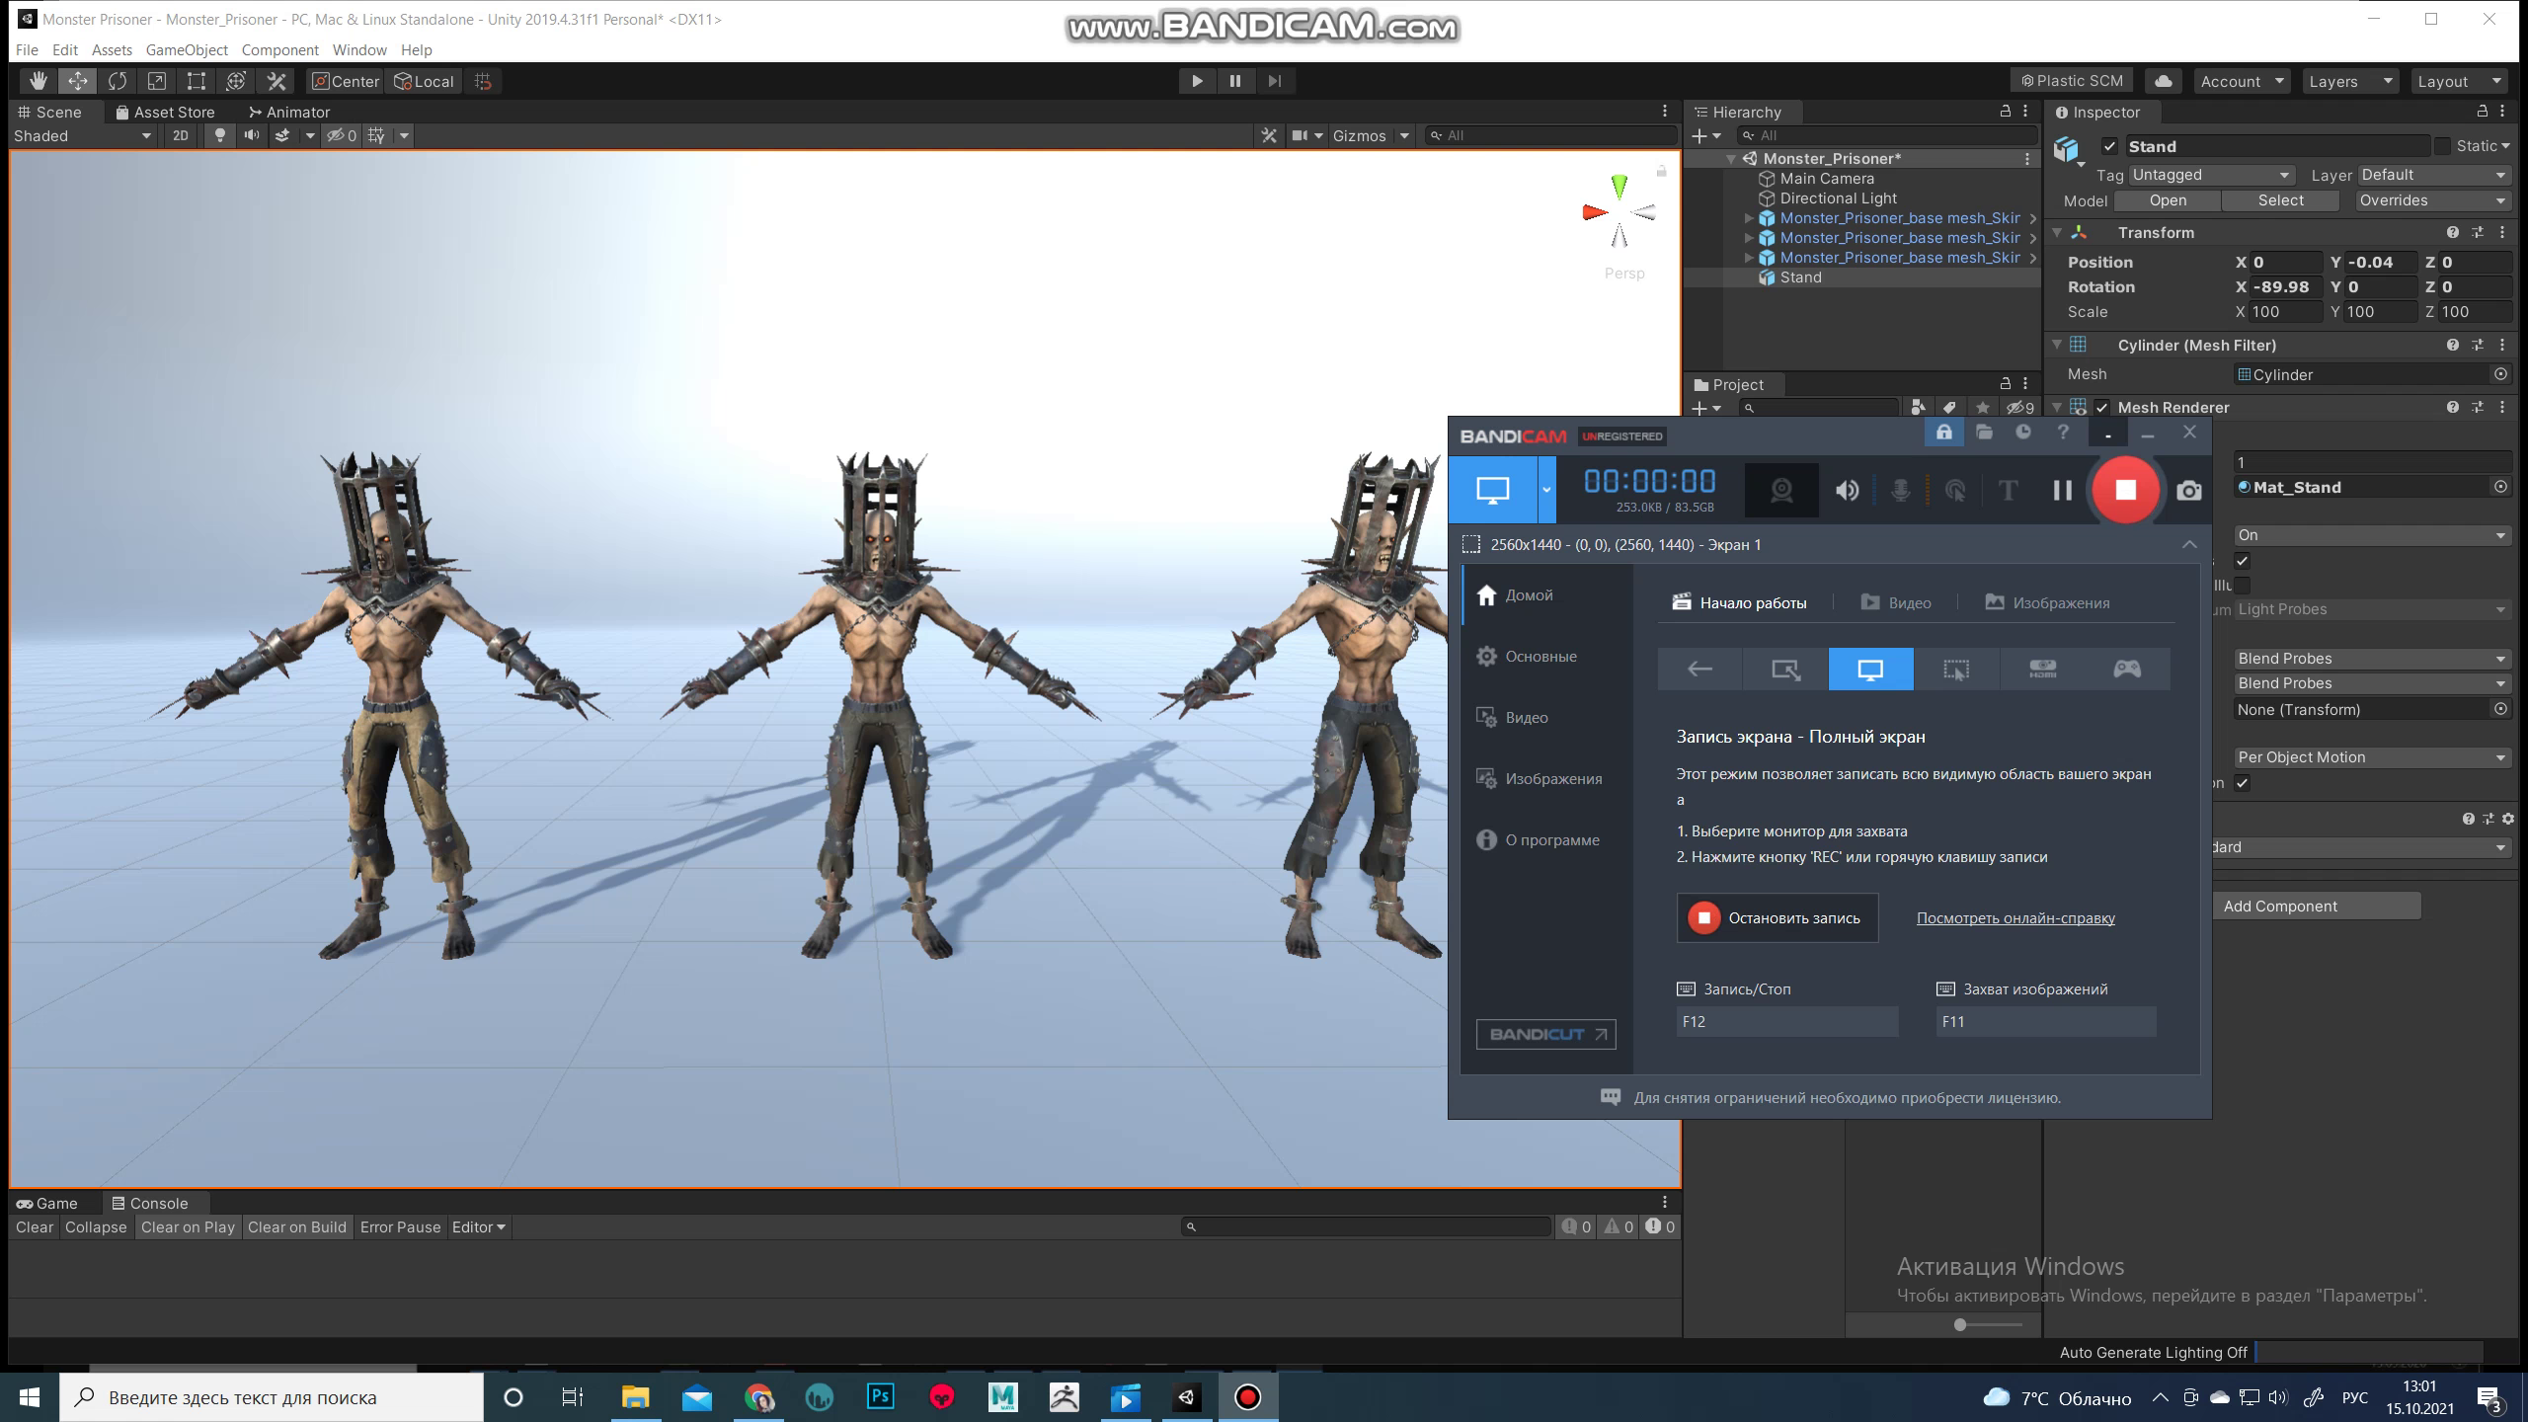Open the Component menu
This screenshot has width=2528, height=1422.
pos(279,49)
